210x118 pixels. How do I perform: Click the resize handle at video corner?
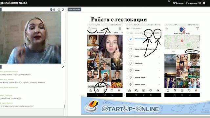click(x=64, y=63)
